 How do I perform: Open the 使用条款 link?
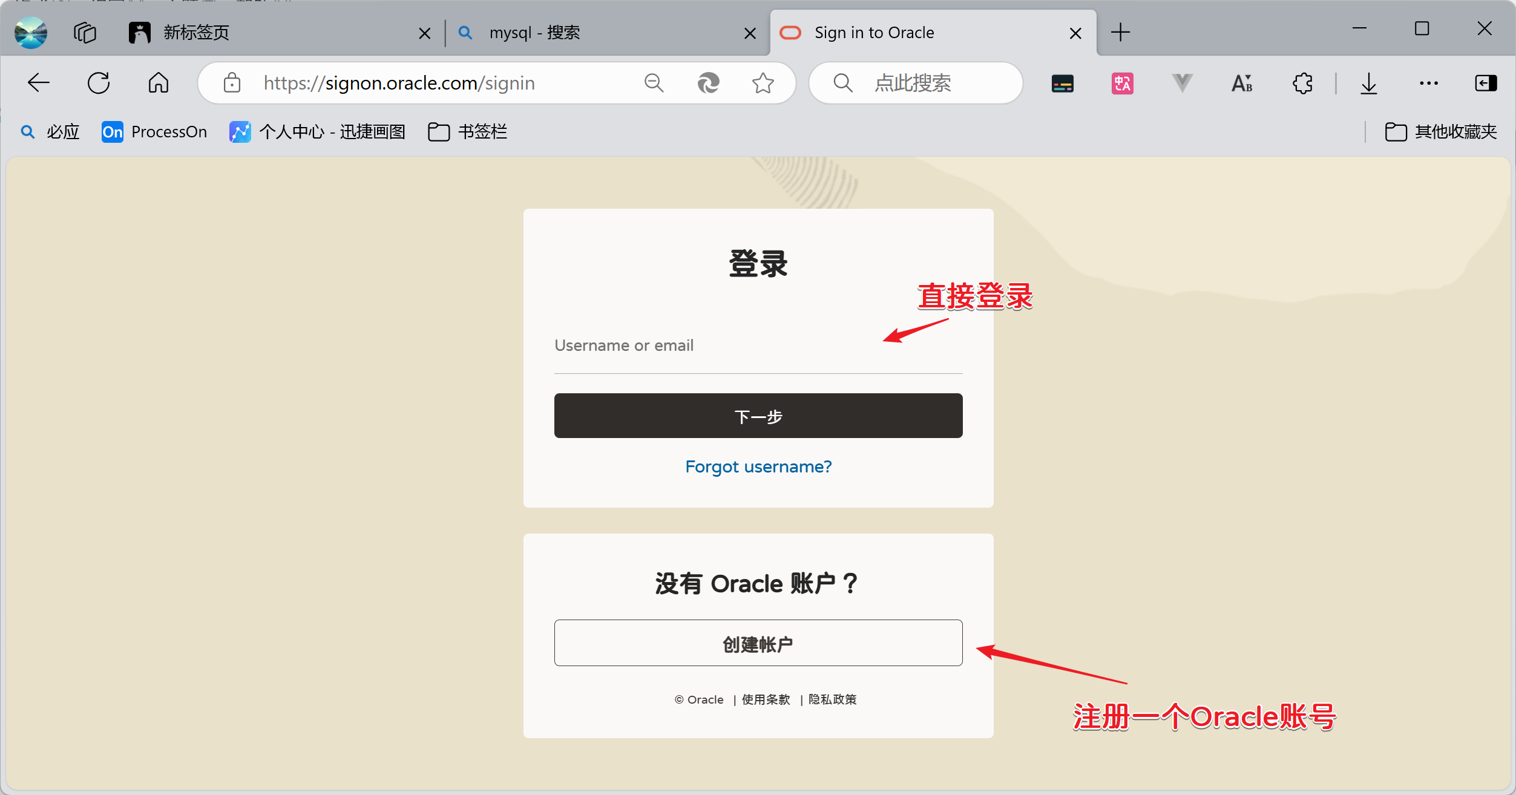click(766, 699)
